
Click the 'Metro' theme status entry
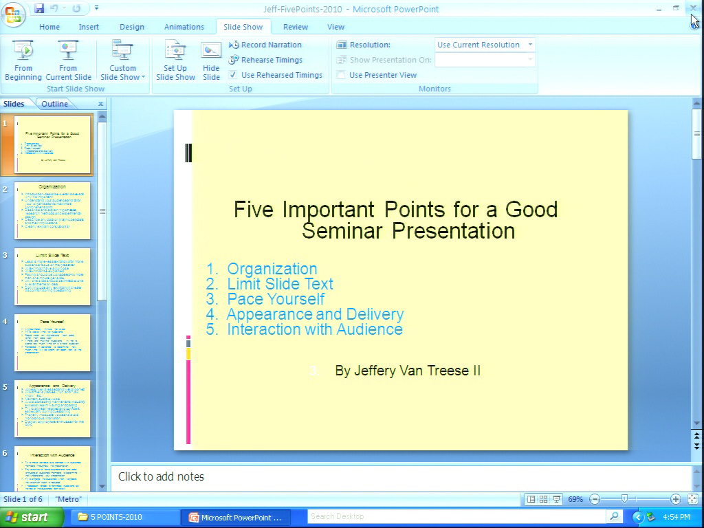pos(68,499)
